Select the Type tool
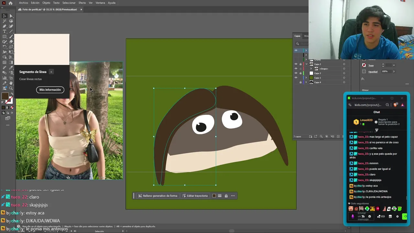414x233 pixels. pyautogui.click(x=5, y=31)
